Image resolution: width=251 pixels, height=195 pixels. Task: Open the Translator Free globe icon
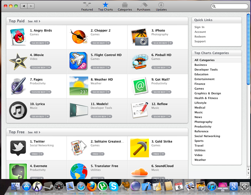click(x=79, y=171)
